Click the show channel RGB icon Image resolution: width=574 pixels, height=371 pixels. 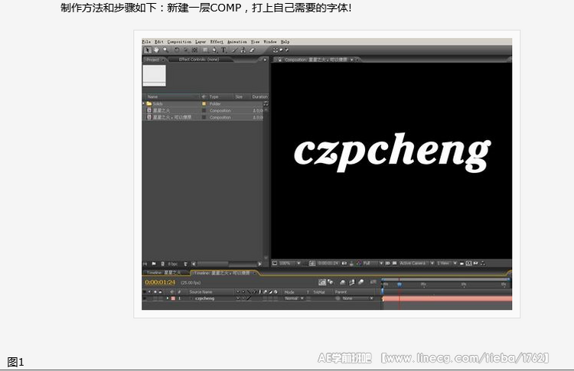pos(359,263)
